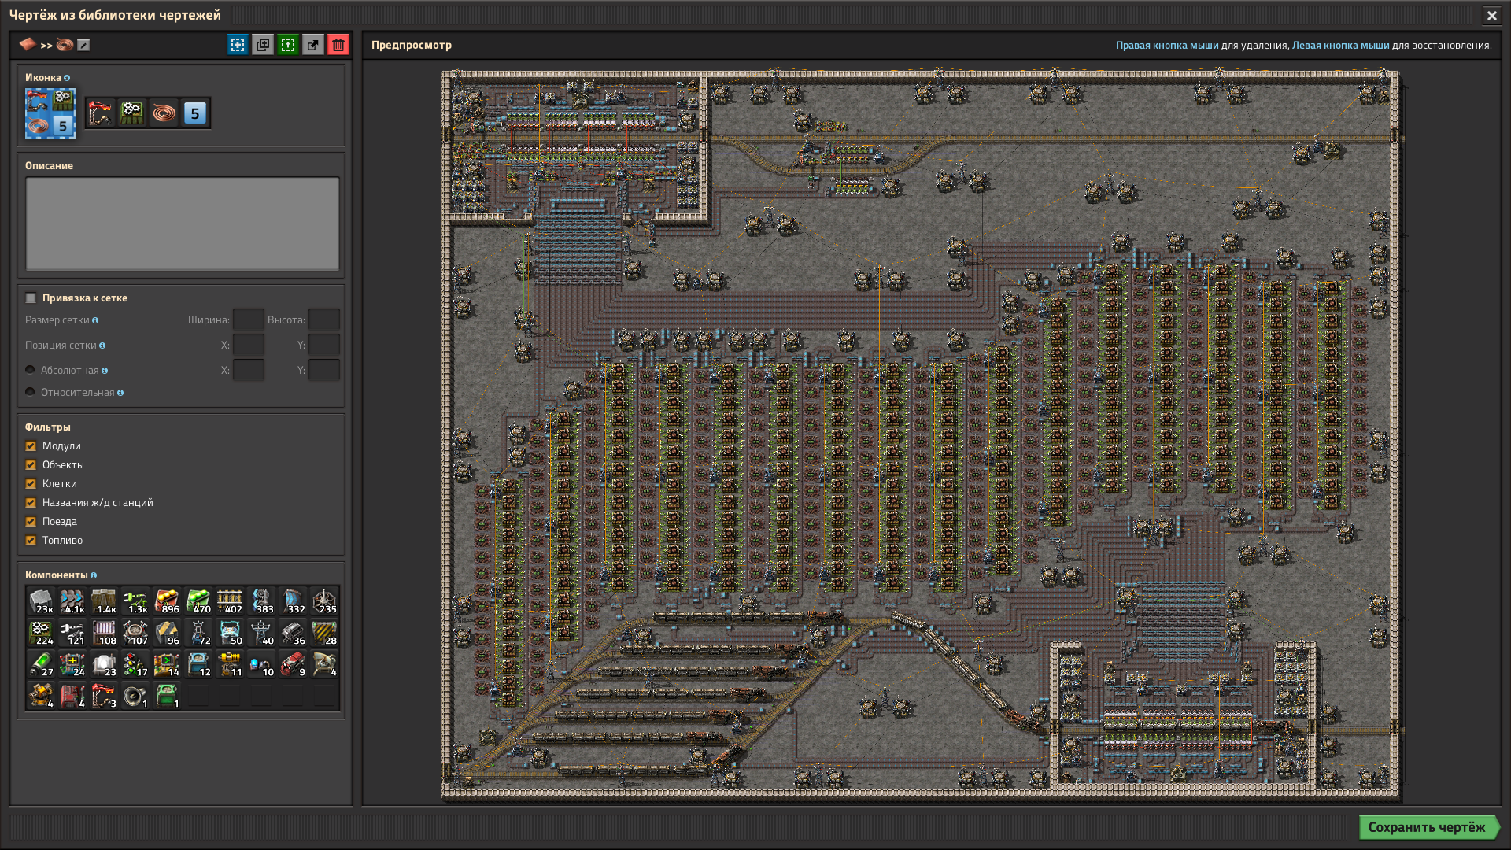Click the gray duplicate blueprint button
This screenshot has width=1511, height=850.
[x=263, y=45]
